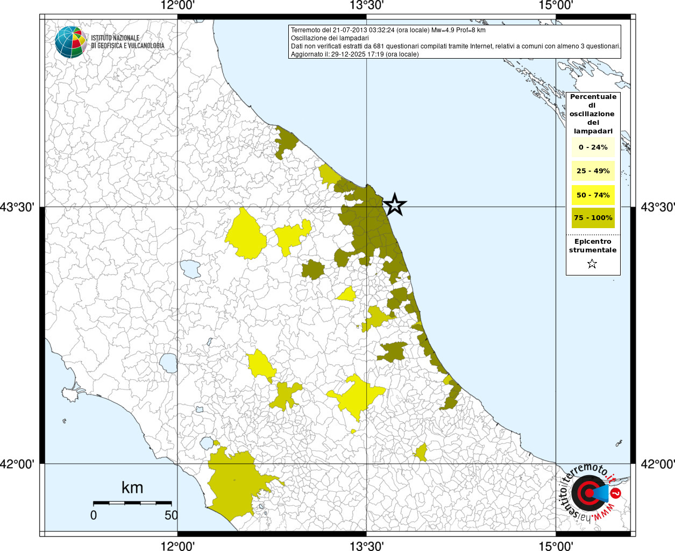Click the INGV globe logo
Viewport: 675px width, 551px height.
(70, 42)
